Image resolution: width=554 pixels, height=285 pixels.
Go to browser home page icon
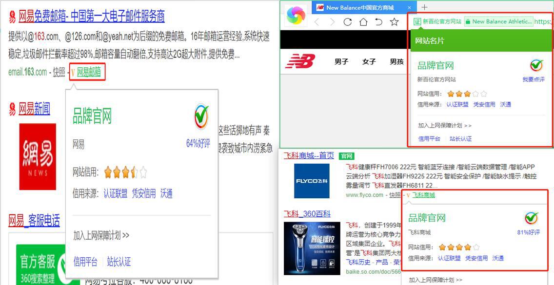tap(363, 22)
